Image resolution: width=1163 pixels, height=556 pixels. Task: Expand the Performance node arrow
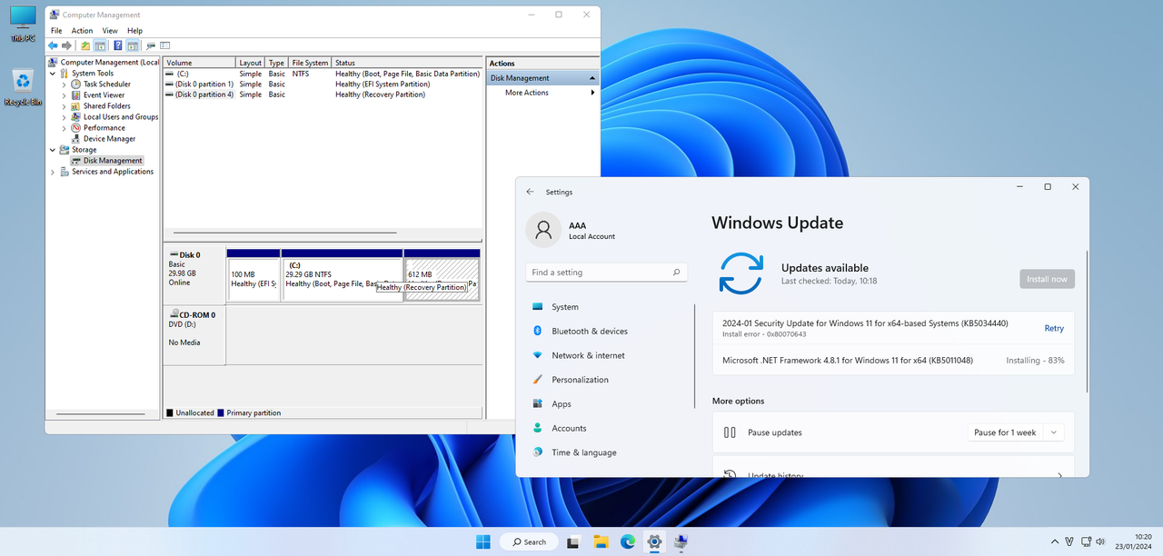pyautogui.click(x=65, y=128)
